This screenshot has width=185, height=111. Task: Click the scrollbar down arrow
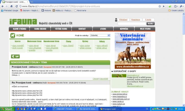[183, 105]
